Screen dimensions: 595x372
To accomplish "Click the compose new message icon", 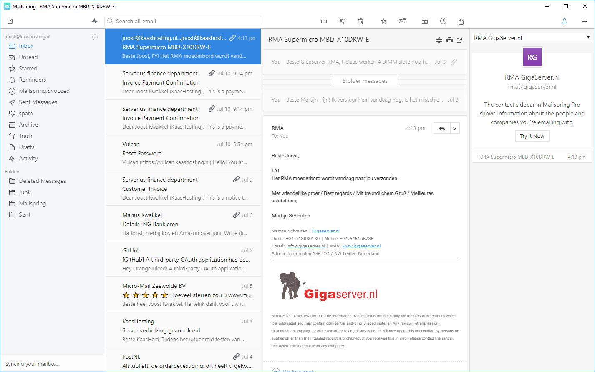I will (x=10, y=21).
